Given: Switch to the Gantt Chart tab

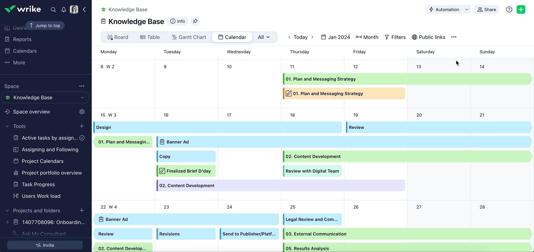Looking at the screenshot, I should [189, 37].
